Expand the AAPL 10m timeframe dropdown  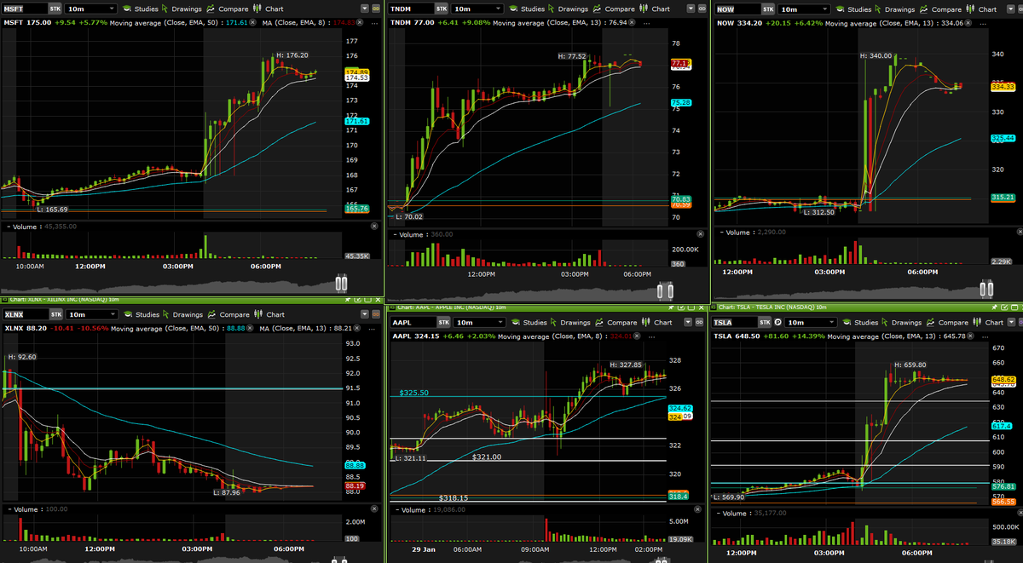(x=479, y=323)
